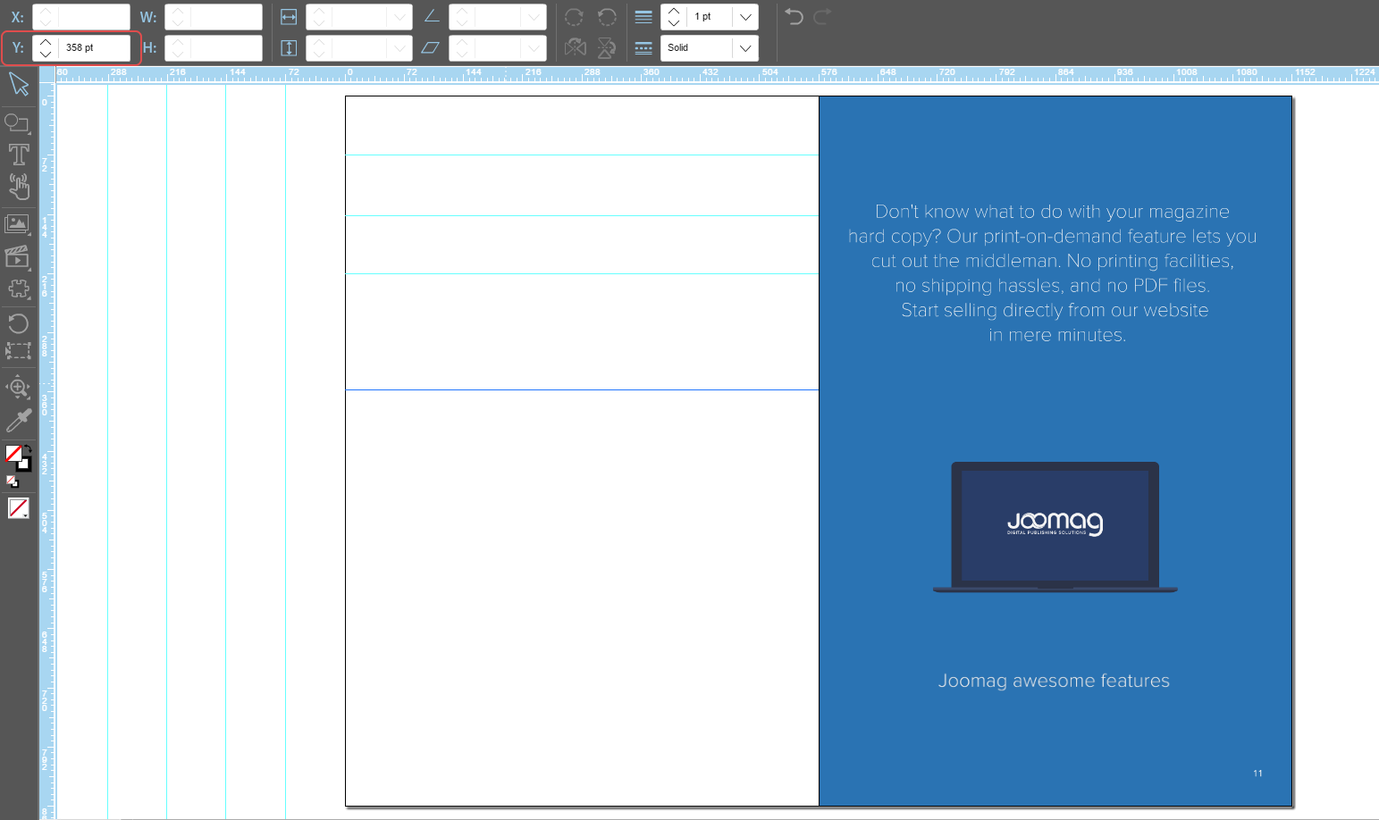Click the Undo arrow
Image resolution: width=1379 pixels, height=820 pixels.
(794, 17)
